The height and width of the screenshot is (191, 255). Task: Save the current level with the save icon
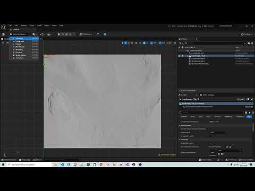[3, 34]
